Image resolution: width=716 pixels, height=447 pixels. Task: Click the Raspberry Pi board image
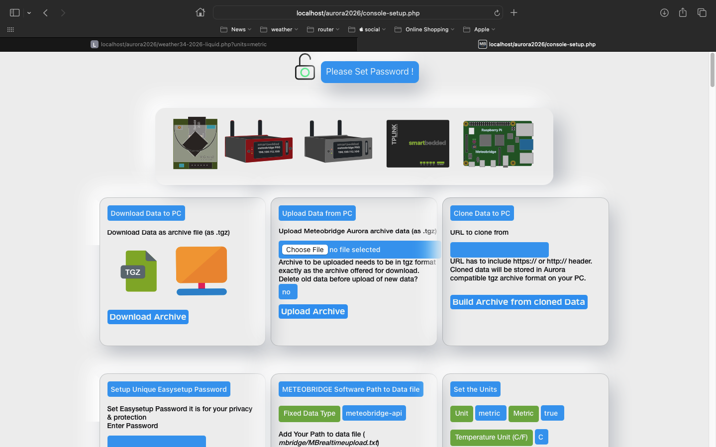pyautogui.click(x=498, y=144)
